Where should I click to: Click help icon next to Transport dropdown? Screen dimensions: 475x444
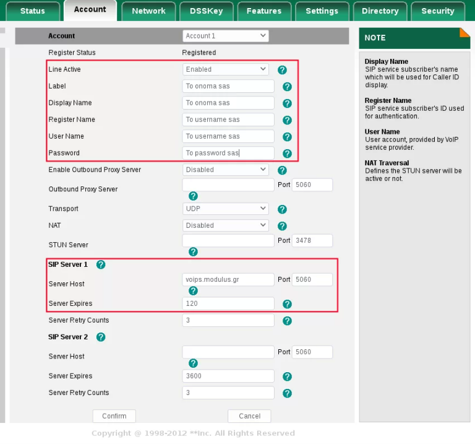click(282, 209)
